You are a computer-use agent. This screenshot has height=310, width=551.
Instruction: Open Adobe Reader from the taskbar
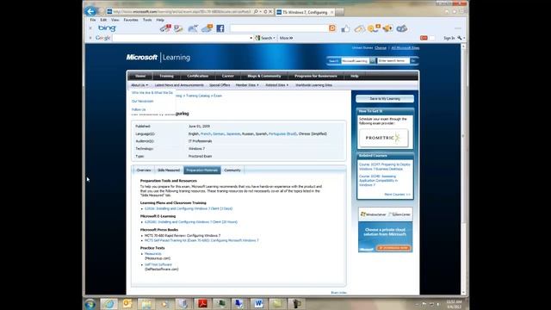202,304
